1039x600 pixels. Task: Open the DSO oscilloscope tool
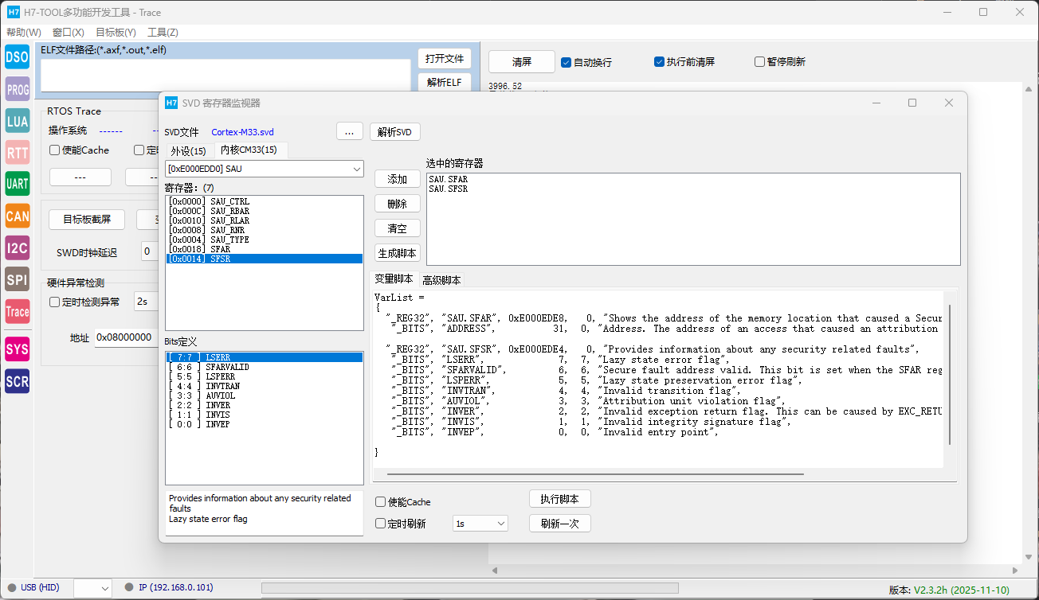coord(17,57)
